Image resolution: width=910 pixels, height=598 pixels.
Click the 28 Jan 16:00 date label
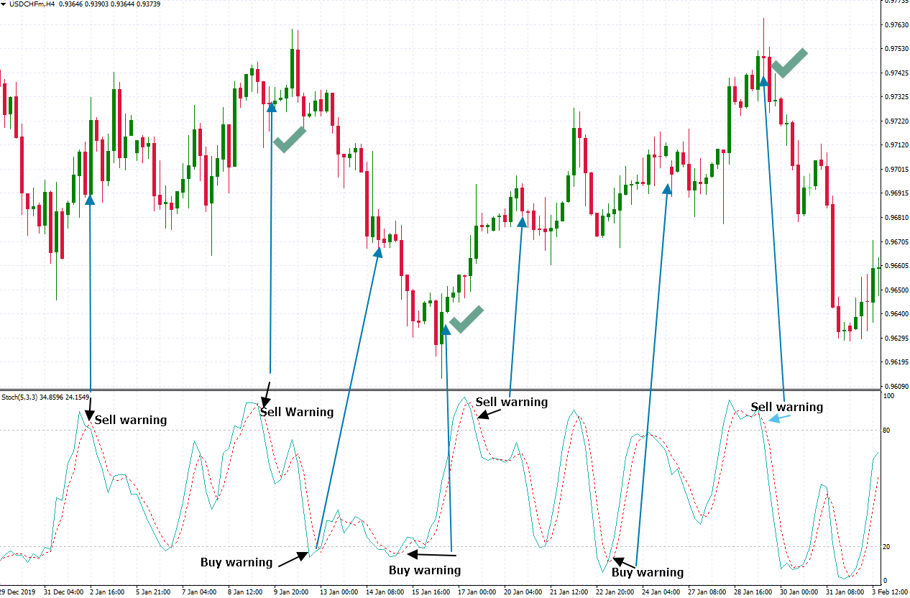753,592
